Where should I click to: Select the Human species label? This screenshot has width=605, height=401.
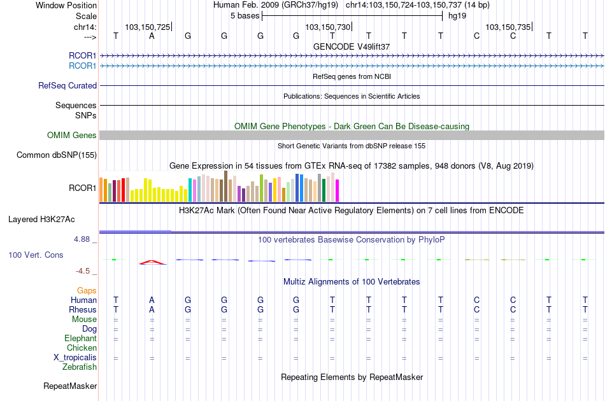[x=83, y=300]
